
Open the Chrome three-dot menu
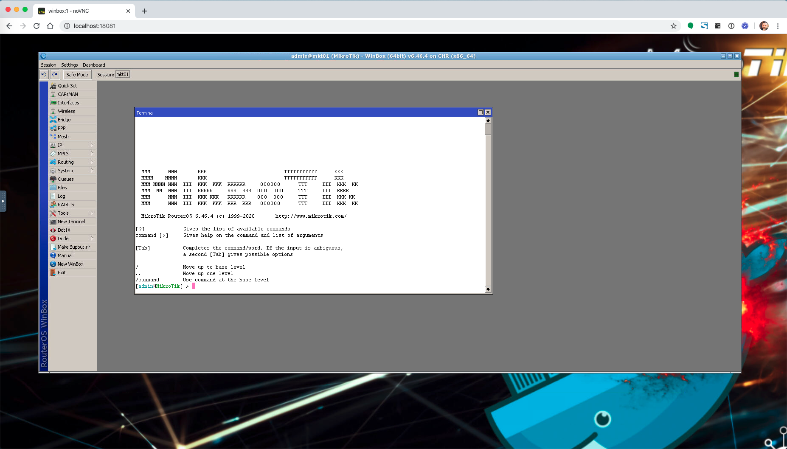778,26
